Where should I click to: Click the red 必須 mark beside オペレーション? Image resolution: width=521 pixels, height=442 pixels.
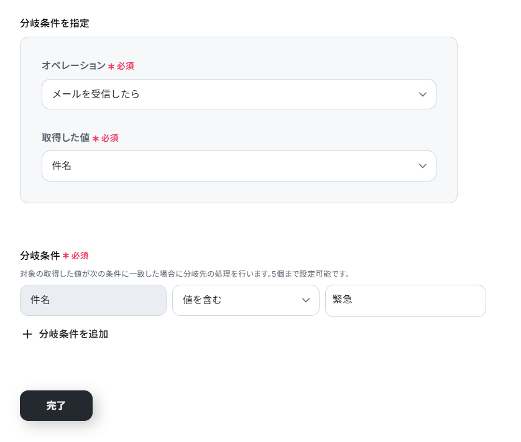[125, 66]
